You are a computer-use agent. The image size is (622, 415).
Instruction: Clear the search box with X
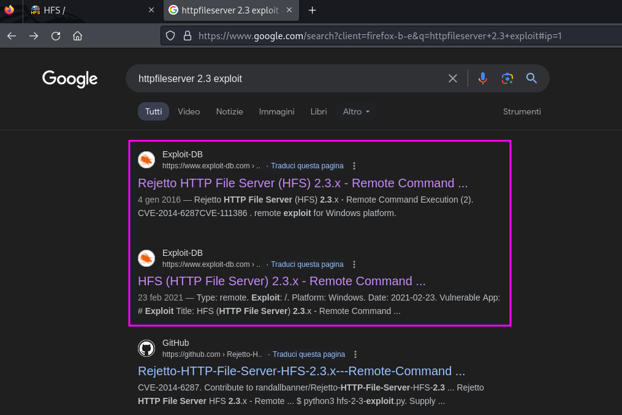453,78
